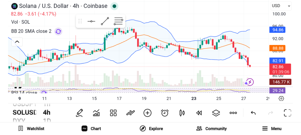Undo the last chart action

pos(253,113)
